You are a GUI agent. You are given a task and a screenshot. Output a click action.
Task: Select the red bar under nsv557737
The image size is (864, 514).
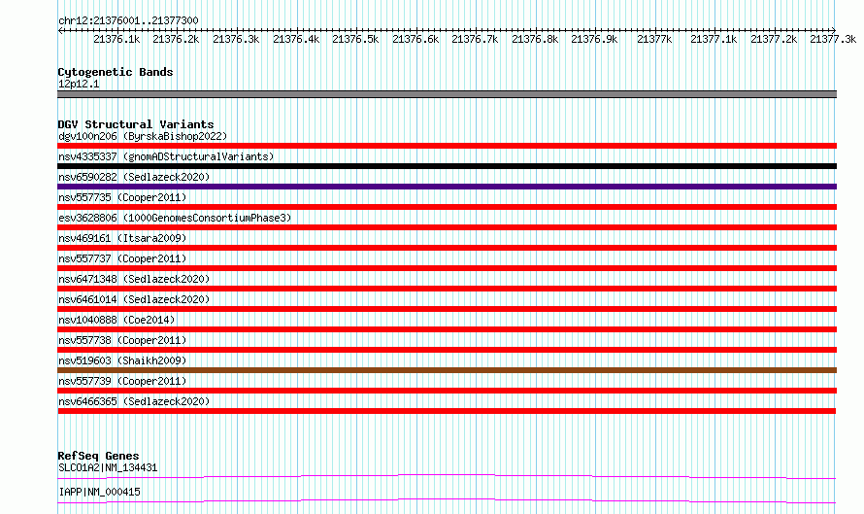click(x=447, y=268)
